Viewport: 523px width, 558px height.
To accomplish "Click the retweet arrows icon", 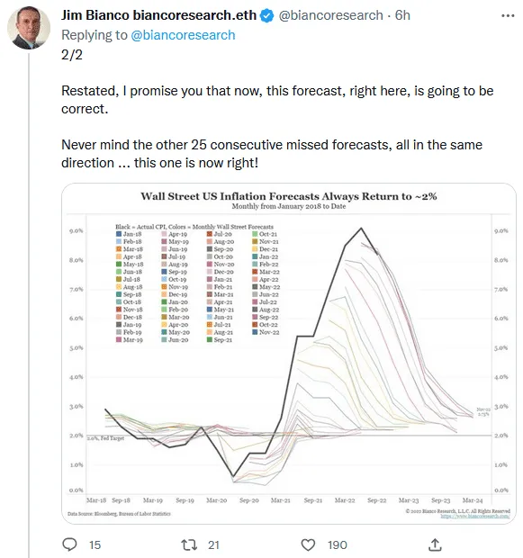I will coord(189,544).
